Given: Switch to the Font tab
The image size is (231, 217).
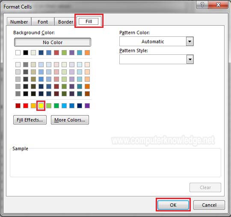Looking at the screenshot, I should (43, 22).
